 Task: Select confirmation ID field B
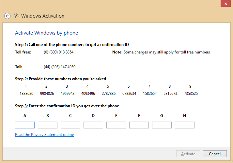pyautogui.click(x=48, y=125)
